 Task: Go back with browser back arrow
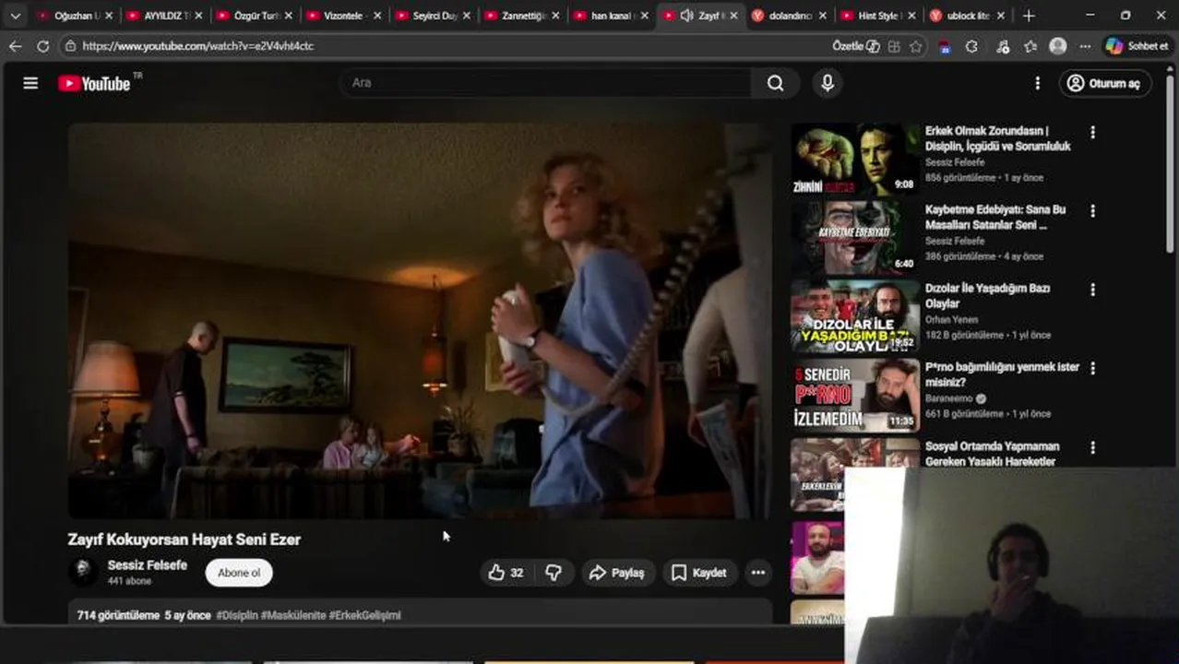[x=15, y=46]
